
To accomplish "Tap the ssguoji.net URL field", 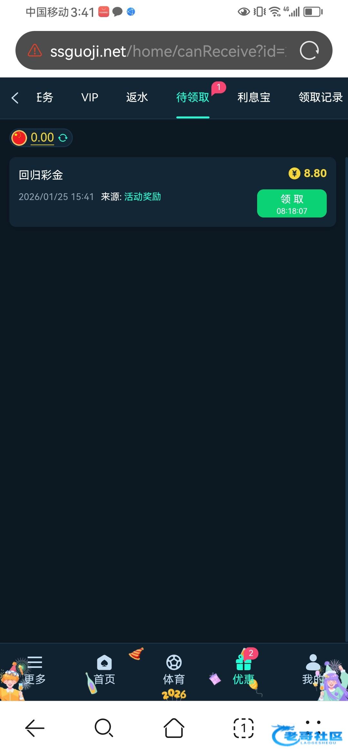I will tap(168, 51).
